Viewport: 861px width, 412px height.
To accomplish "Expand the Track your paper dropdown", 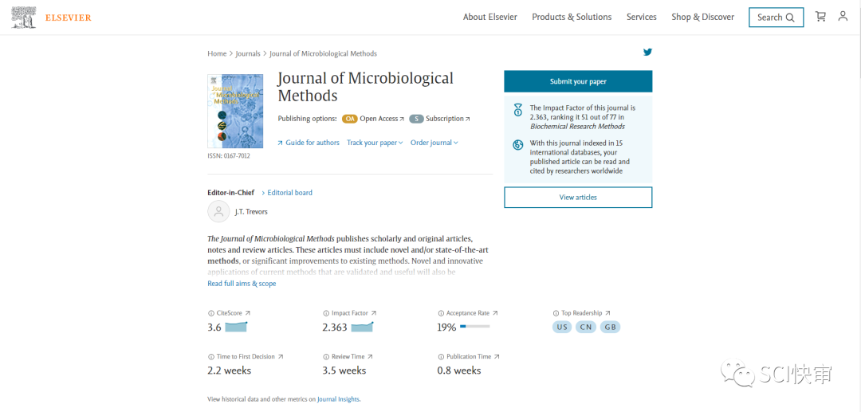I will (375, 143).
